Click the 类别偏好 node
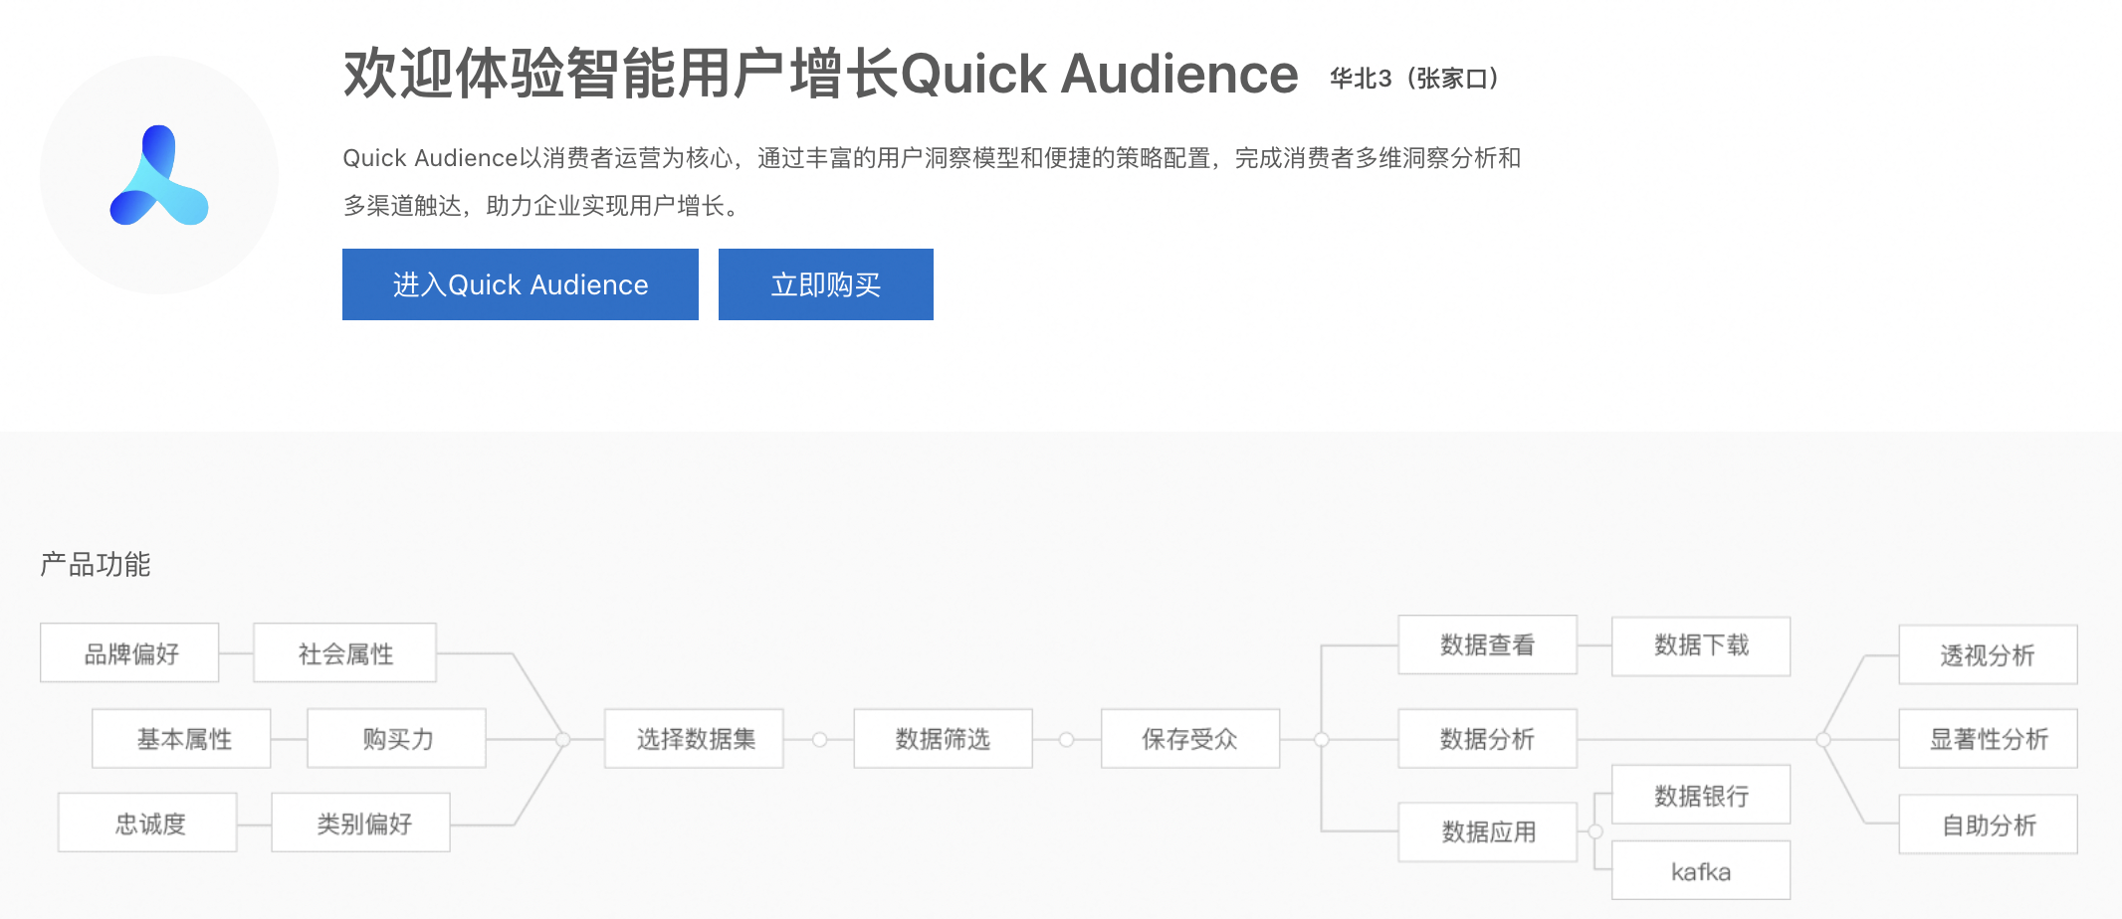This screenshot has height=919, width=2122. coord(360,823)
